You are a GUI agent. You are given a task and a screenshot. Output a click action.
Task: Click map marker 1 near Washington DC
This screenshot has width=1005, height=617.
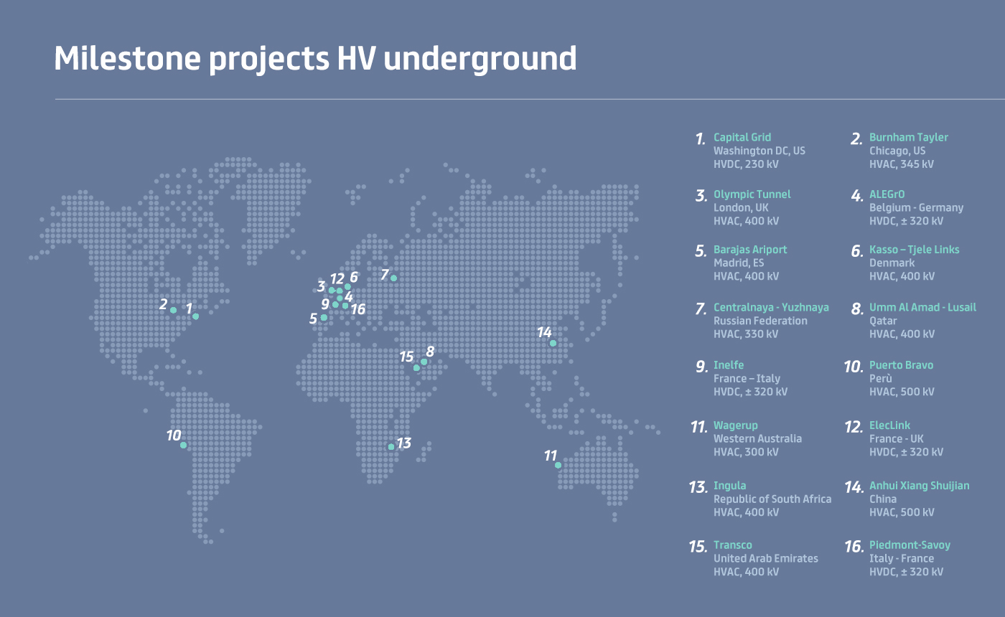coord(195,316)
